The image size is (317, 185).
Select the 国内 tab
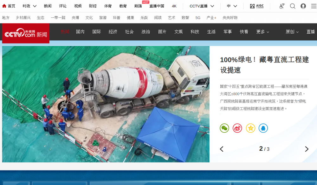(80, 32)
